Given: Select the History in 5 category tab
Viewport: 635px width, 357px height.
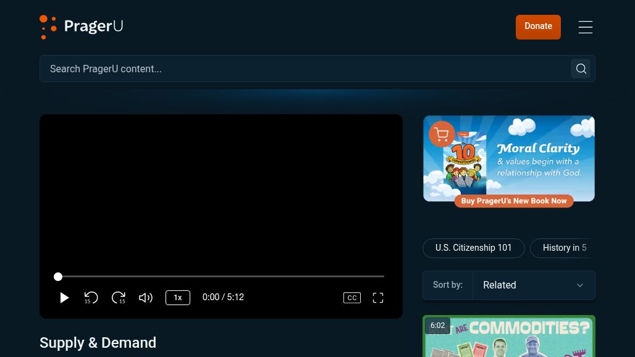Looking at the screenshot, I should (565, 248).
